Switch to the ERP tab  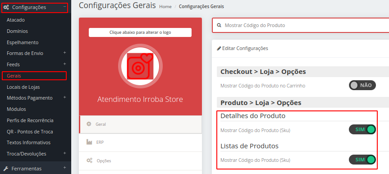[x=141, y=142]
